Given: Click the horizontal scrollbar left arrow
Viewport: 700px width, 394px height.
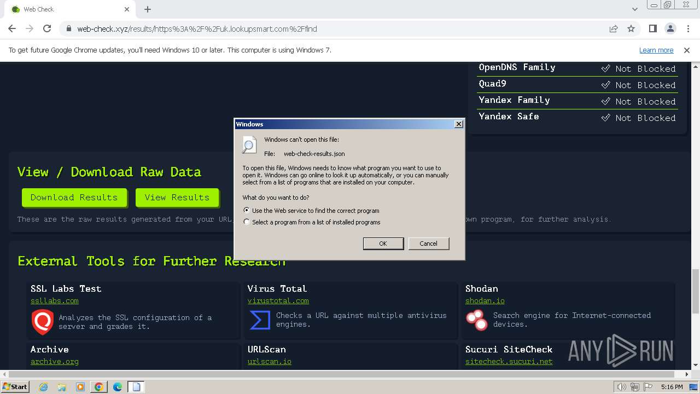Looking at the screenshot, I should click(4, 375).
